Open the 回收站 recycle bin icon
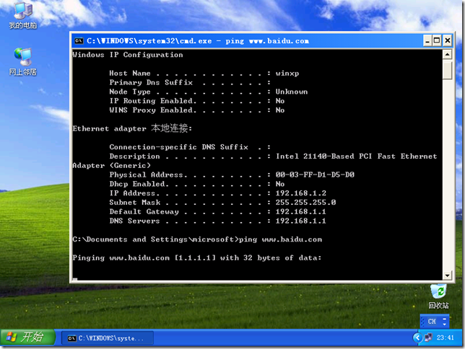 pos(438,296)
